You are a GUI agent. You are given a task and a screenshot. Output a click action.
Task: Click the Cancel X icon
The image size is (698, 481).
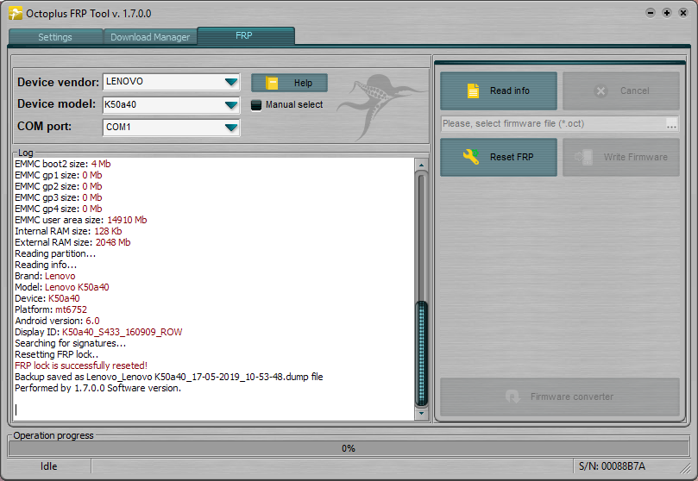point(601,91)
